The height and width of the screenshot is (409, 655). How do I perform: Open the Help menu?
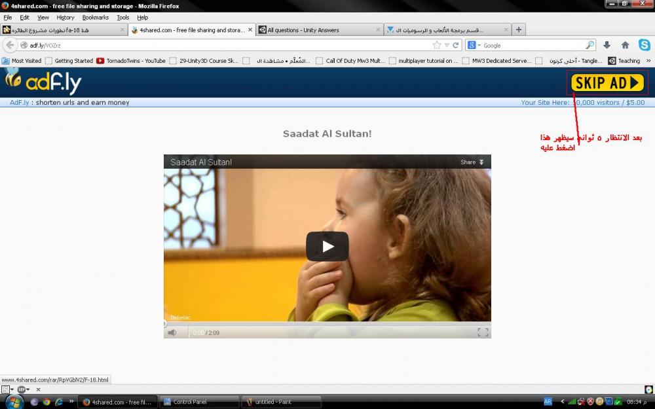click(142, 18)
